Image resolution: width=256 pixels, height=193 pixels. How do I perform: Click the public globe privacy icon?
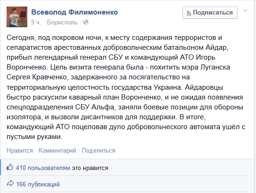tap(86, 22)
